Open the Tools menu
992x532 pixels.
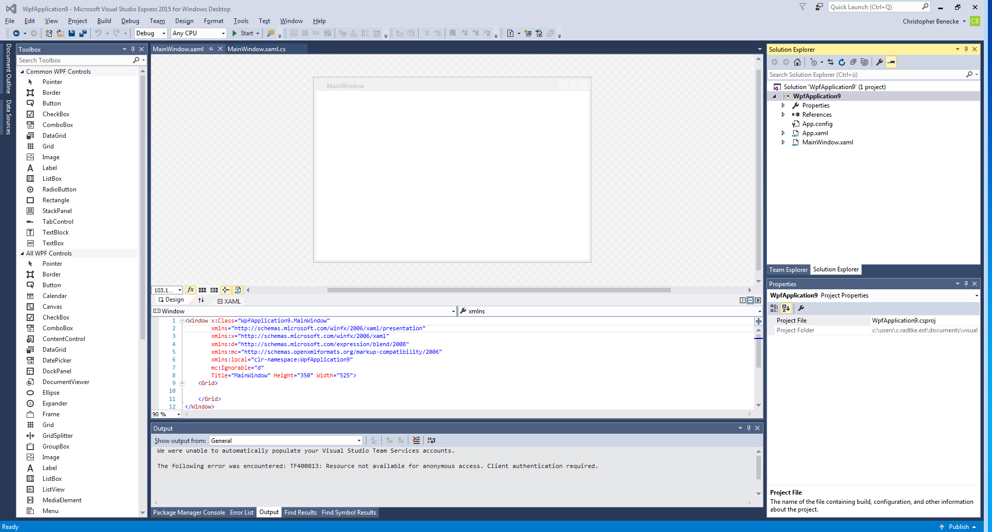(x=241, y=21)
